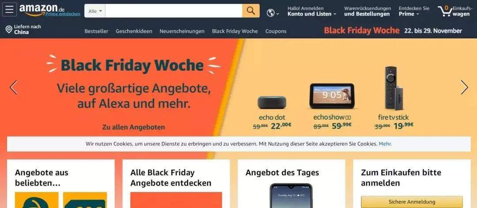Select Coupons in navigation bar
Image resolution: width=477 pixels, height=208 pixels.
coord(276,31)
